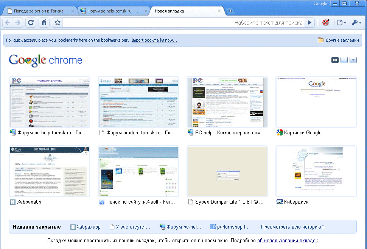Open PC-help Компьютерная помощь thumbnail
Screen dimensions: 367x249
[227, 102]
